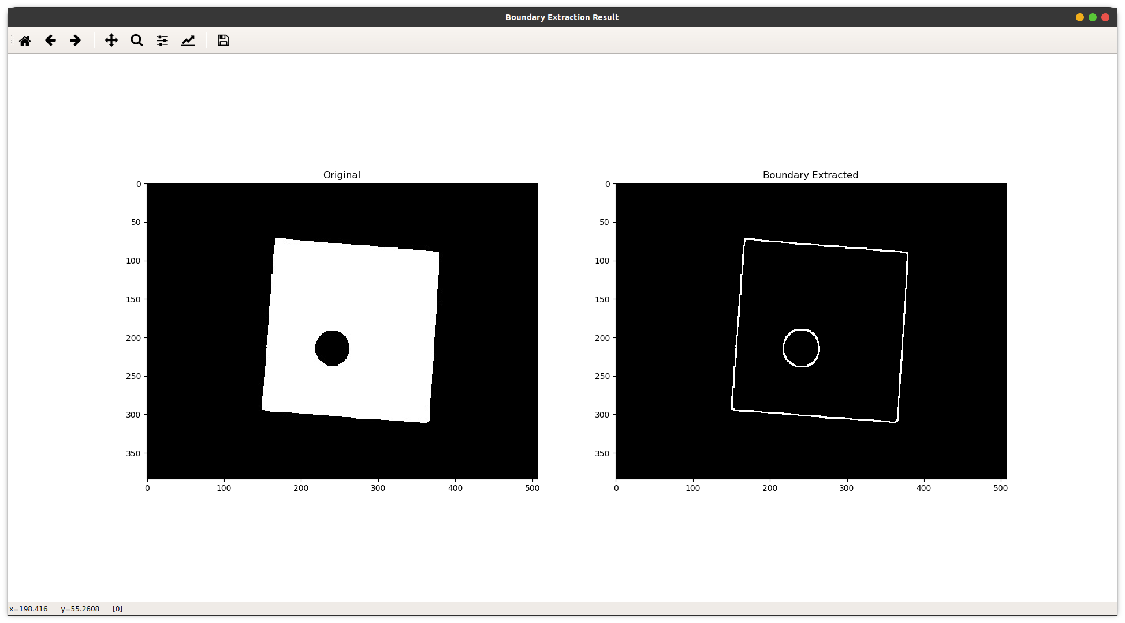Click the green maximize window control

pos(1093,17)
